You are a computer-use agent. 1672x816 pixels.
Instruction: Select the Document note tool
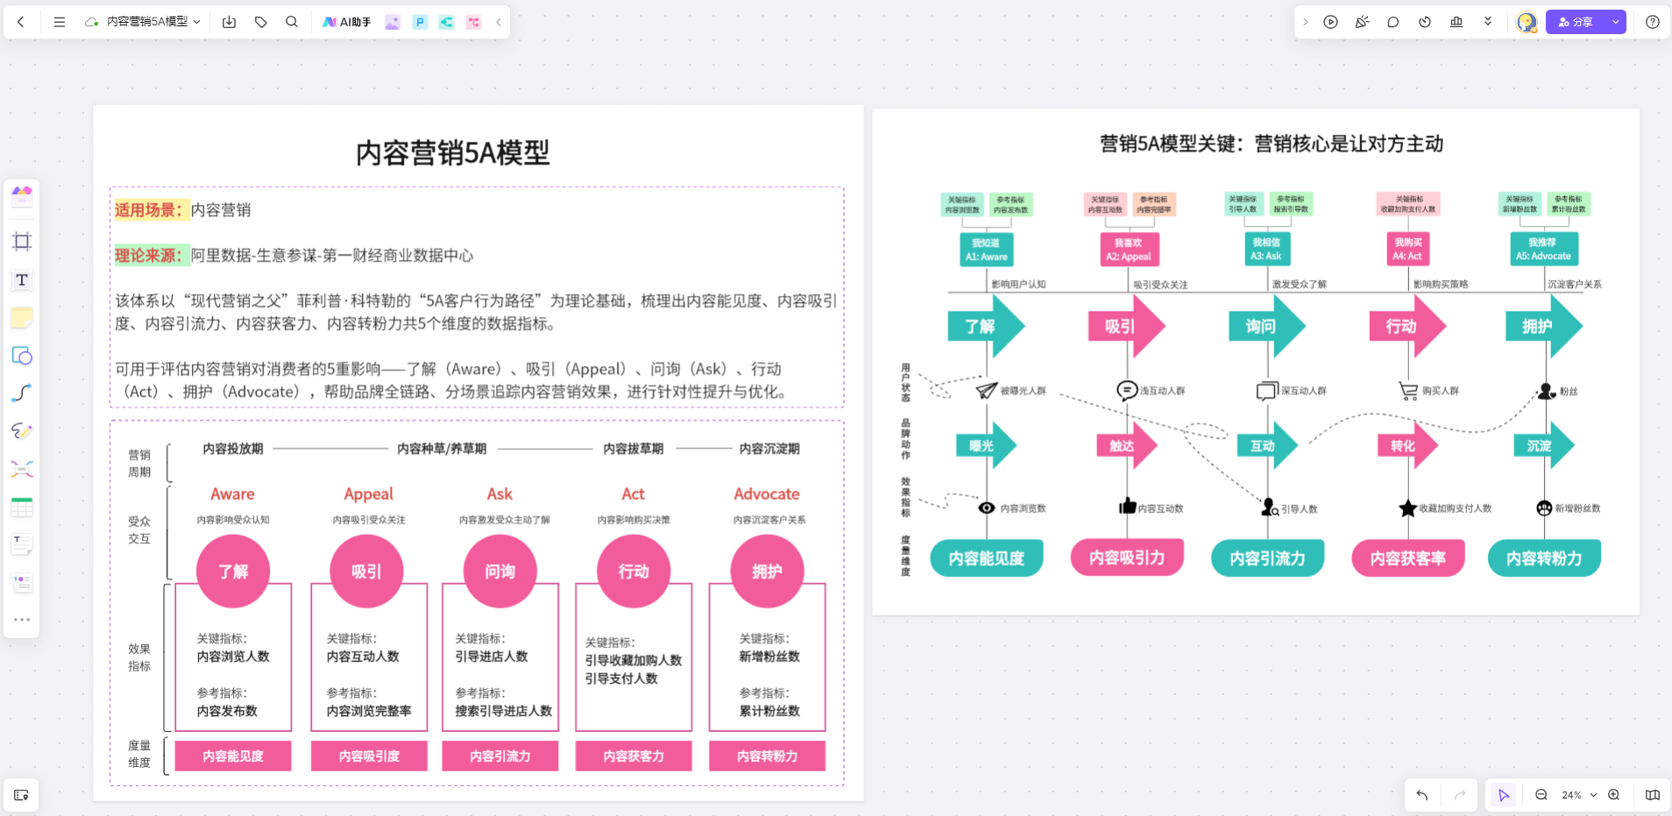(x=22, y=545)
